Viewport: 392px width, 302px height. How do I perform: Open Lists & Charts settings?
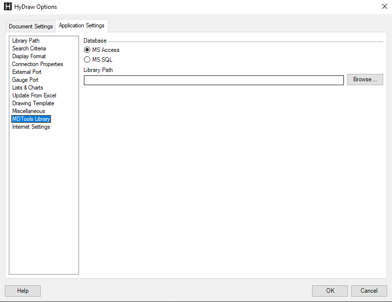pos(27,88)
